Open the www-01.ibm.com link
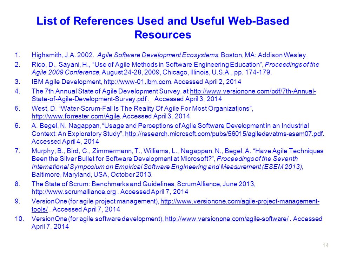This screenshot has width=337, height=253. [x=137, y=82]
